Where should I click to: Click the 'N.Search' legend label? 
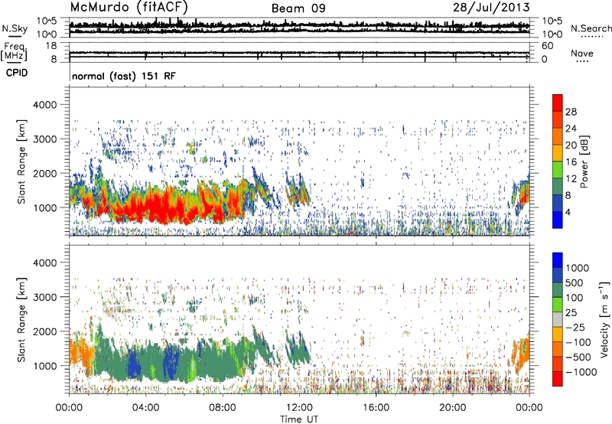point(591,28)
